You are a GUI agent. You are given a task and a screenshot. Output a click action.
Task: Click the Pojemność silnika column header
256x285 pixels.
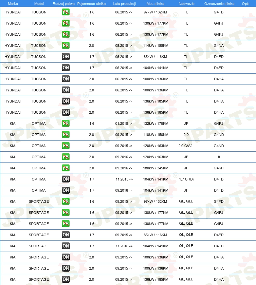(x=91, y=4)
